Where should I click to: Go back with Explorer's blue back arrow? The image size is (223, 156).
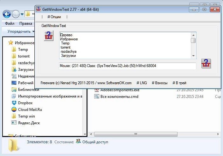7,14
